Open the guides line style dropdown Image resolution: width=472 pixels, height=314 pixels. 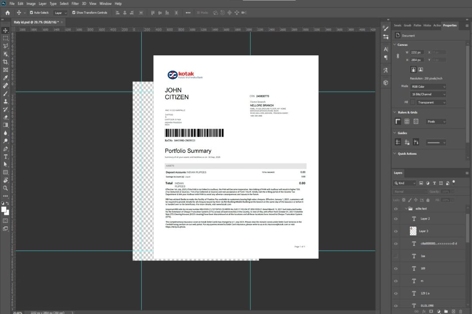coord(436,143)
